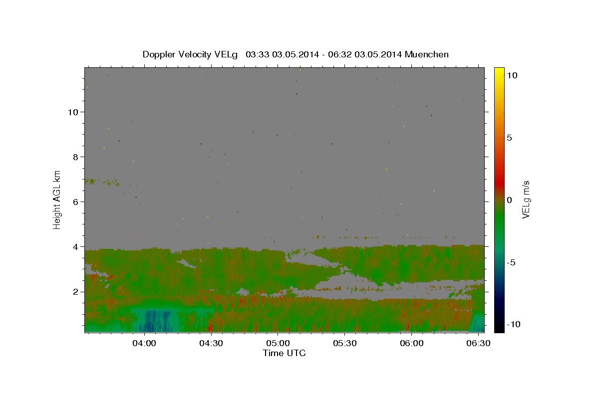Click the height tick label 10
The image size is (599, 399).
[x=73, y=112]
